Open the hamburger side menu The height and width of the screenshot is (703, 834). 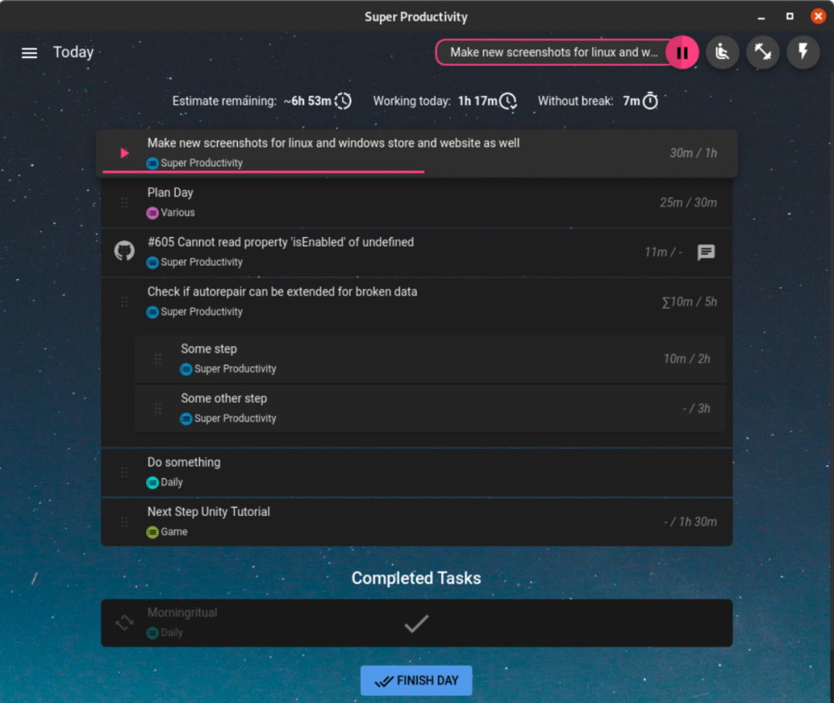click(x=29, y=53)
